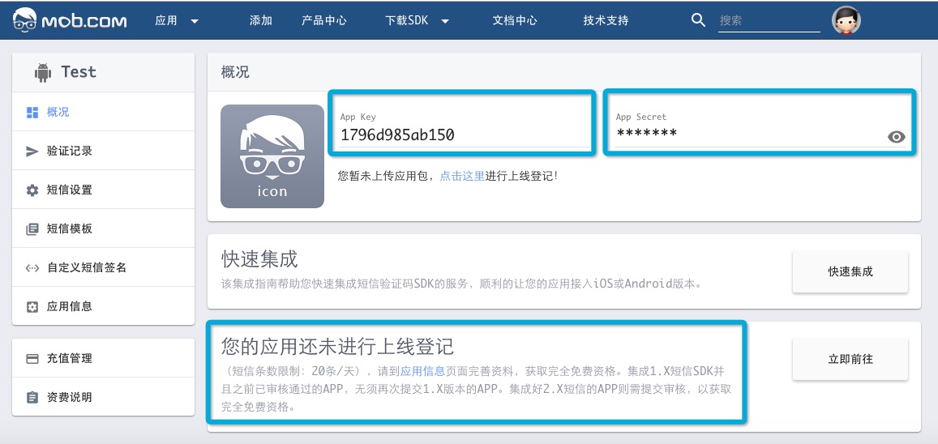Click the 快速集成 section heading

(259, 259)
